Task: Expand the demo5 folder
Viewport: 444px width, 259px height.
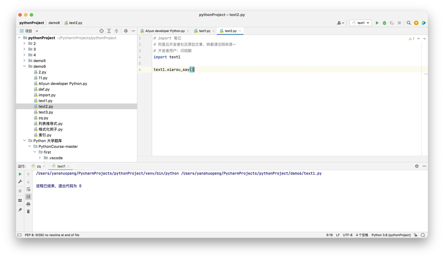Action: pyautogui.click(x=24, y=61)
